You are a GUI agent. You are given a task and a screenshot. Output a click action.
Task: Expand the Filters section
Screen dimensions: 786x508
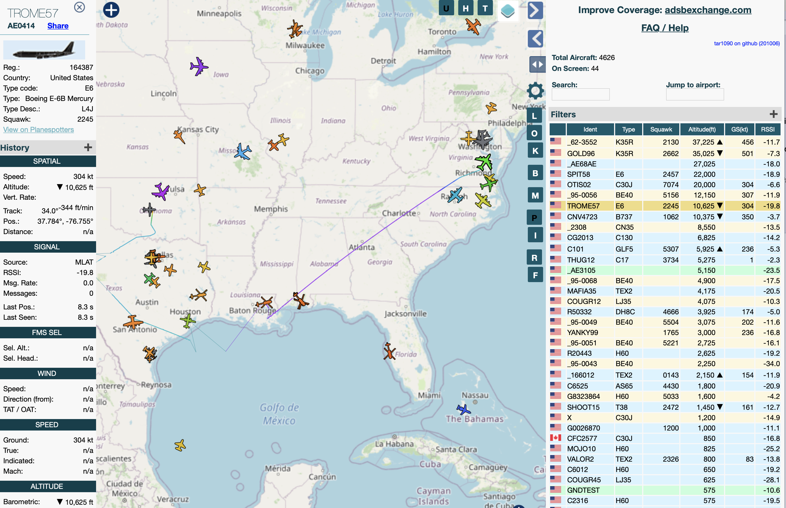pyautogui.click(x=773, y=114)
